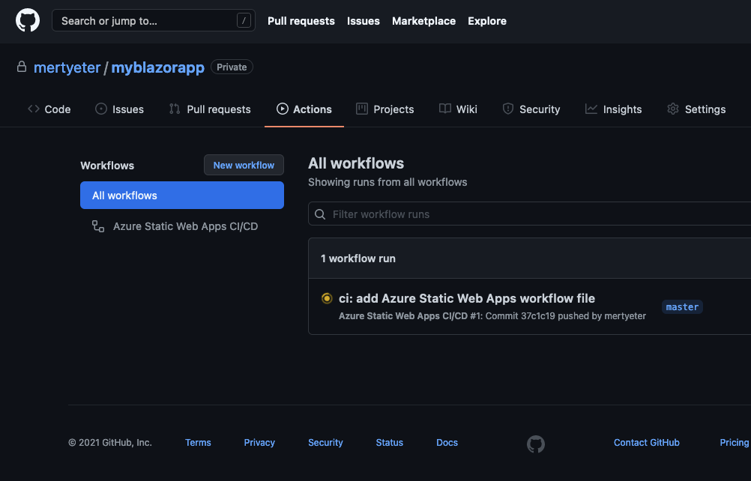This screenshot has height=481, width=751.
Task: Click the '1 workflow run' header text
Action: [x=358, y=258]
